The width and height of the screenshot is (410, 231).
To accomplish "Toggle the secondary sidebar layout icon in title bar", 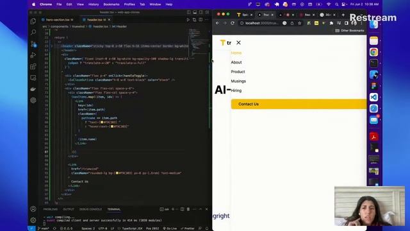I will (x=201, y=12).
